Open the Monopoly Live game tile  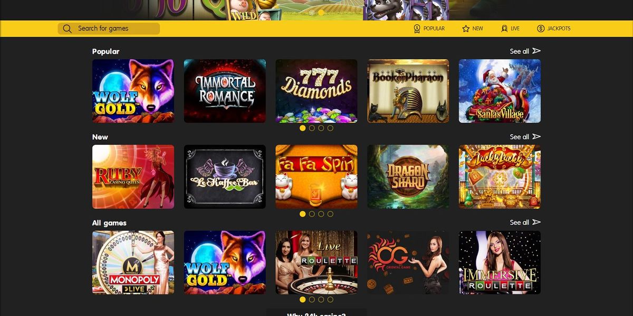[133, 262]
